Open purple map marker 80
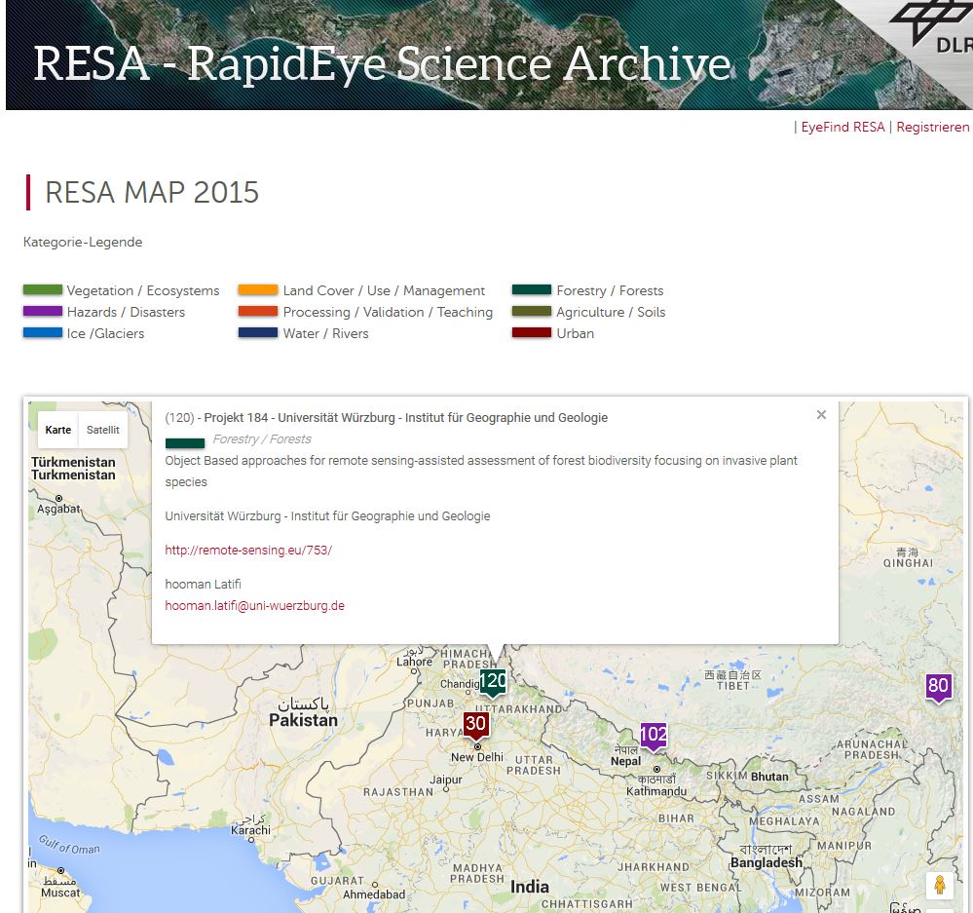Image resolution: width=973 pixels, height=913 pixels. (938, 687)
